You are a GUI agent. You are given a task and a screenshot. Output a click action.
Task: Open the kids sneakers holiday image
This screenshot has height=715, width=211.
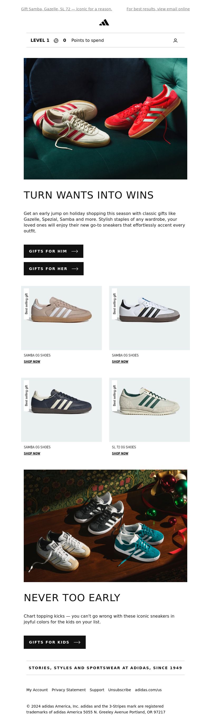pyautogui.click(x=105, y=526)
